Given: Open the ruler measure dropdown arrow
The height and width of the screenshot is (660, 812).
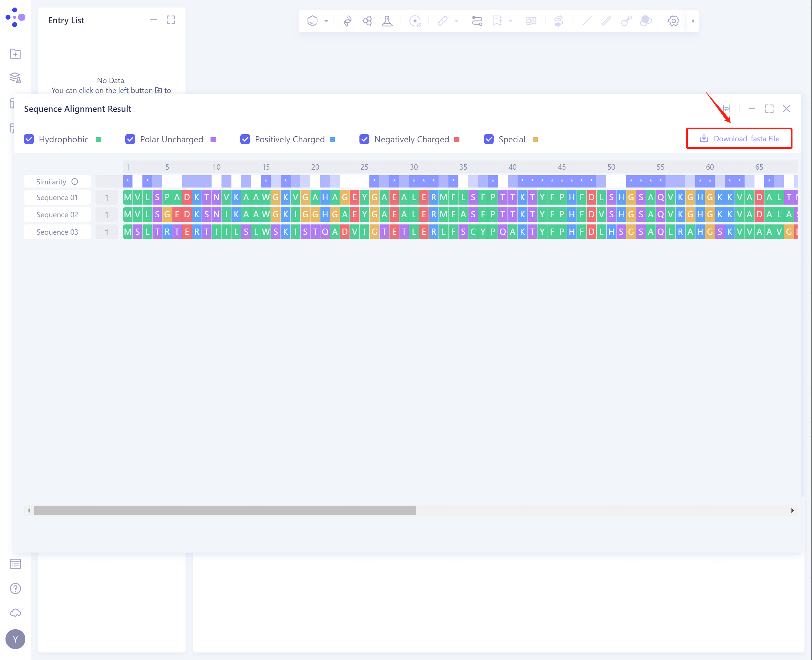Looking at the screenshot, I should coord(456,21).
